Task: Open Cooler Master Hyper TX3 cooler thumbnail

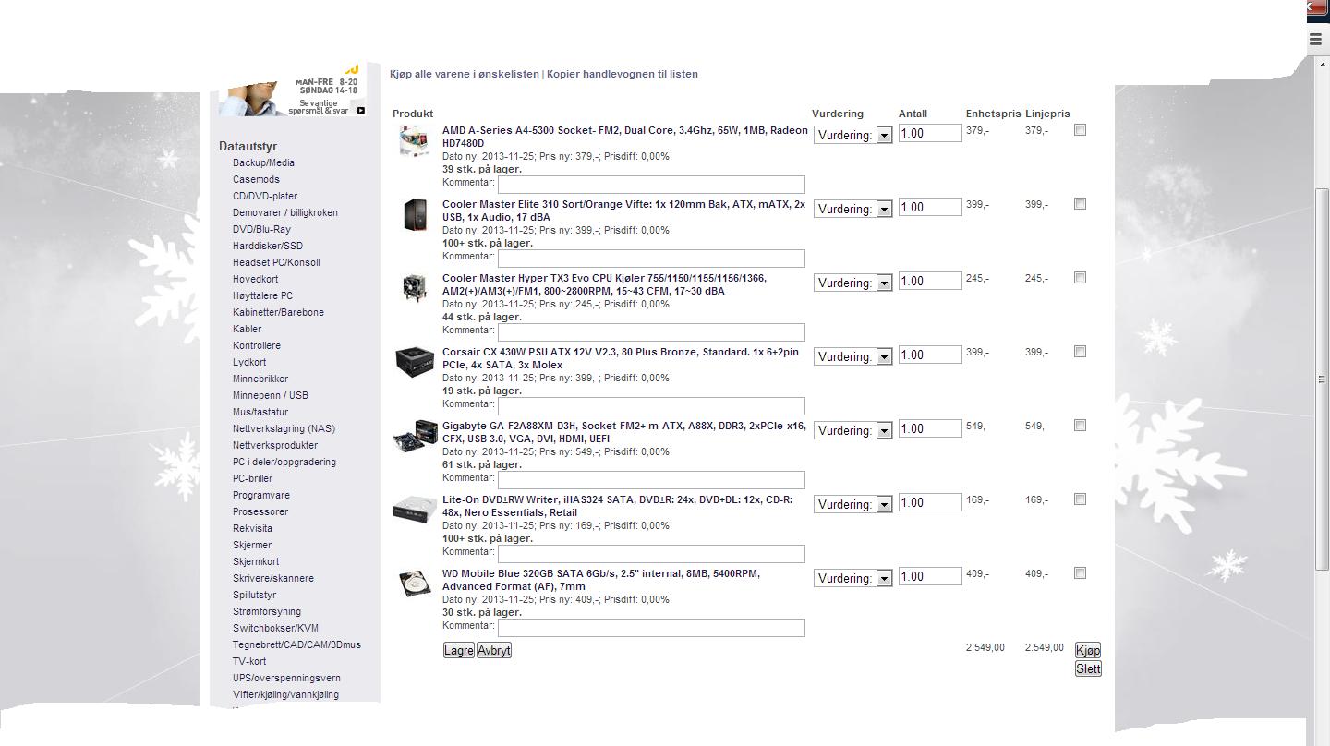Action: coord(415,287)
